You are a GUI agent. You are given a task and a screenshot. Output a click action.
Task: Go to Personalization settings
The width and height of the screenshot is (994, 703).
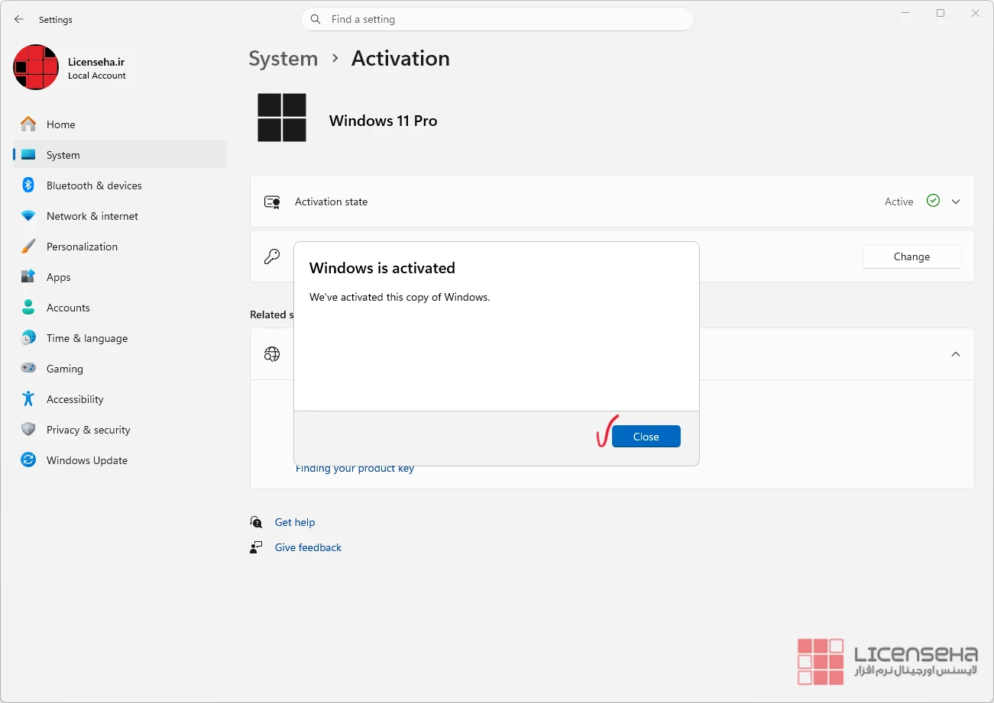(120, 247)
